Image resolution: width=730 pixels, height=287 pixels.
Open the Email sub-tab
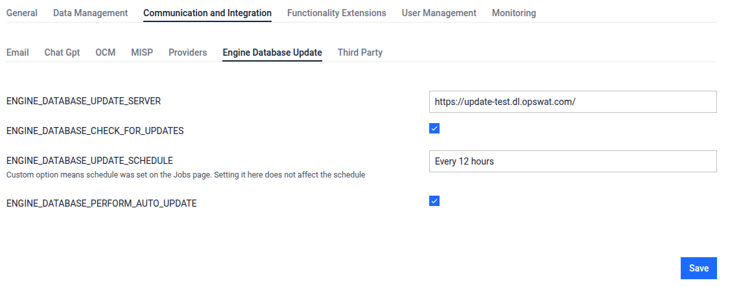pos(18,52)
